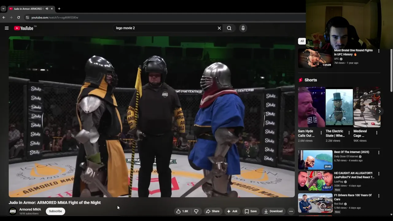View site information icon in the address bar
The image size is (393, 221).
[27, 17]
